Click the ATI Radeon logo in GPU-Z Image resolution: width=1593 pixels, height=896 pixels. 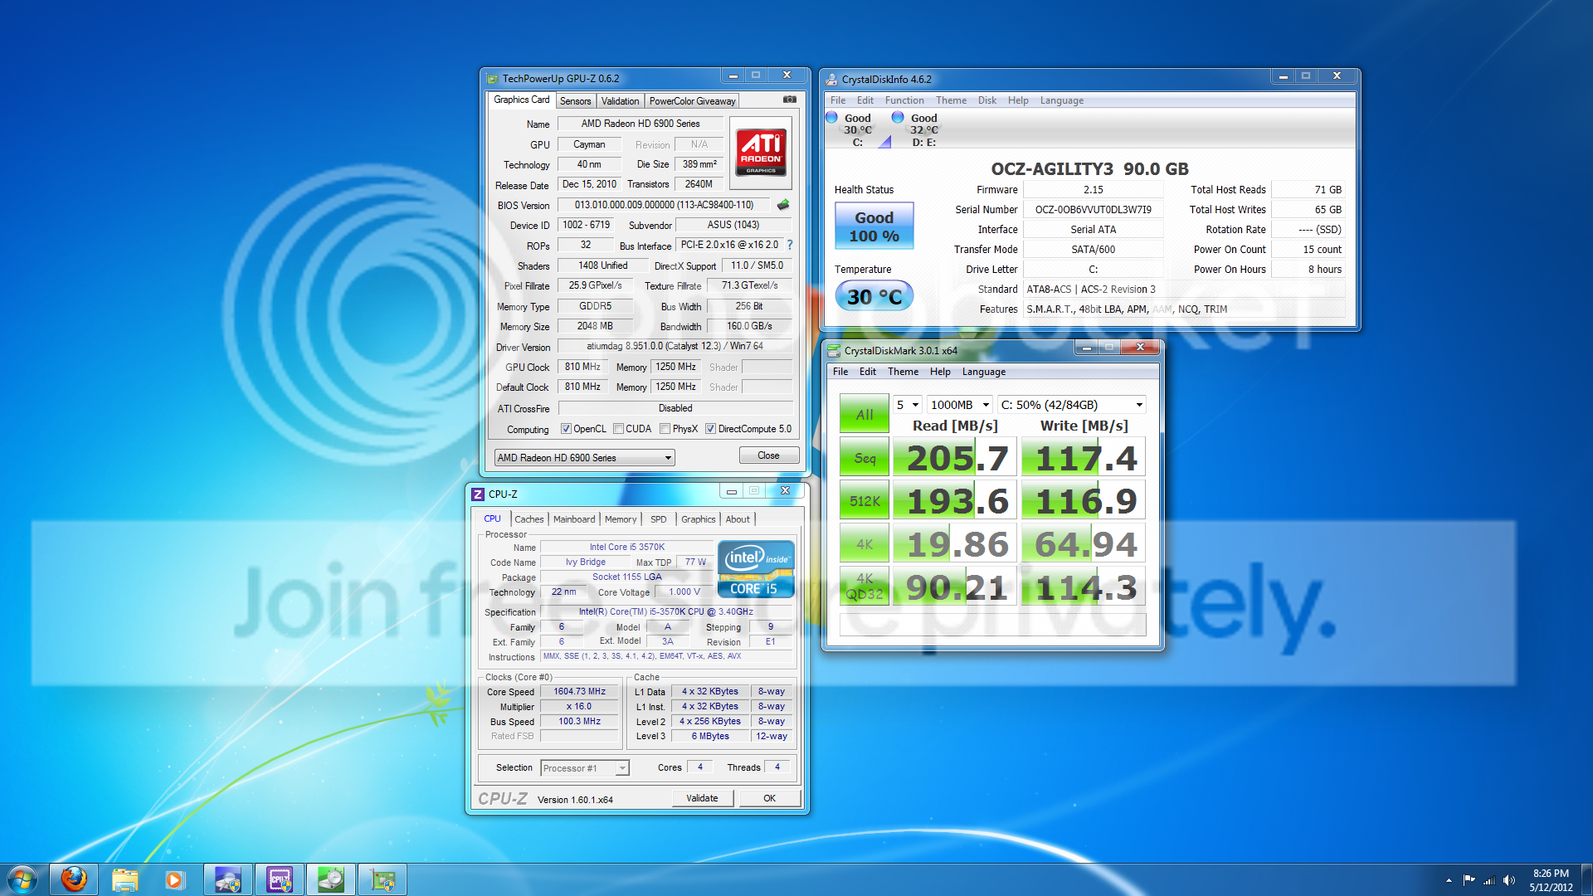pyautogui.click(x=760, y=153)
